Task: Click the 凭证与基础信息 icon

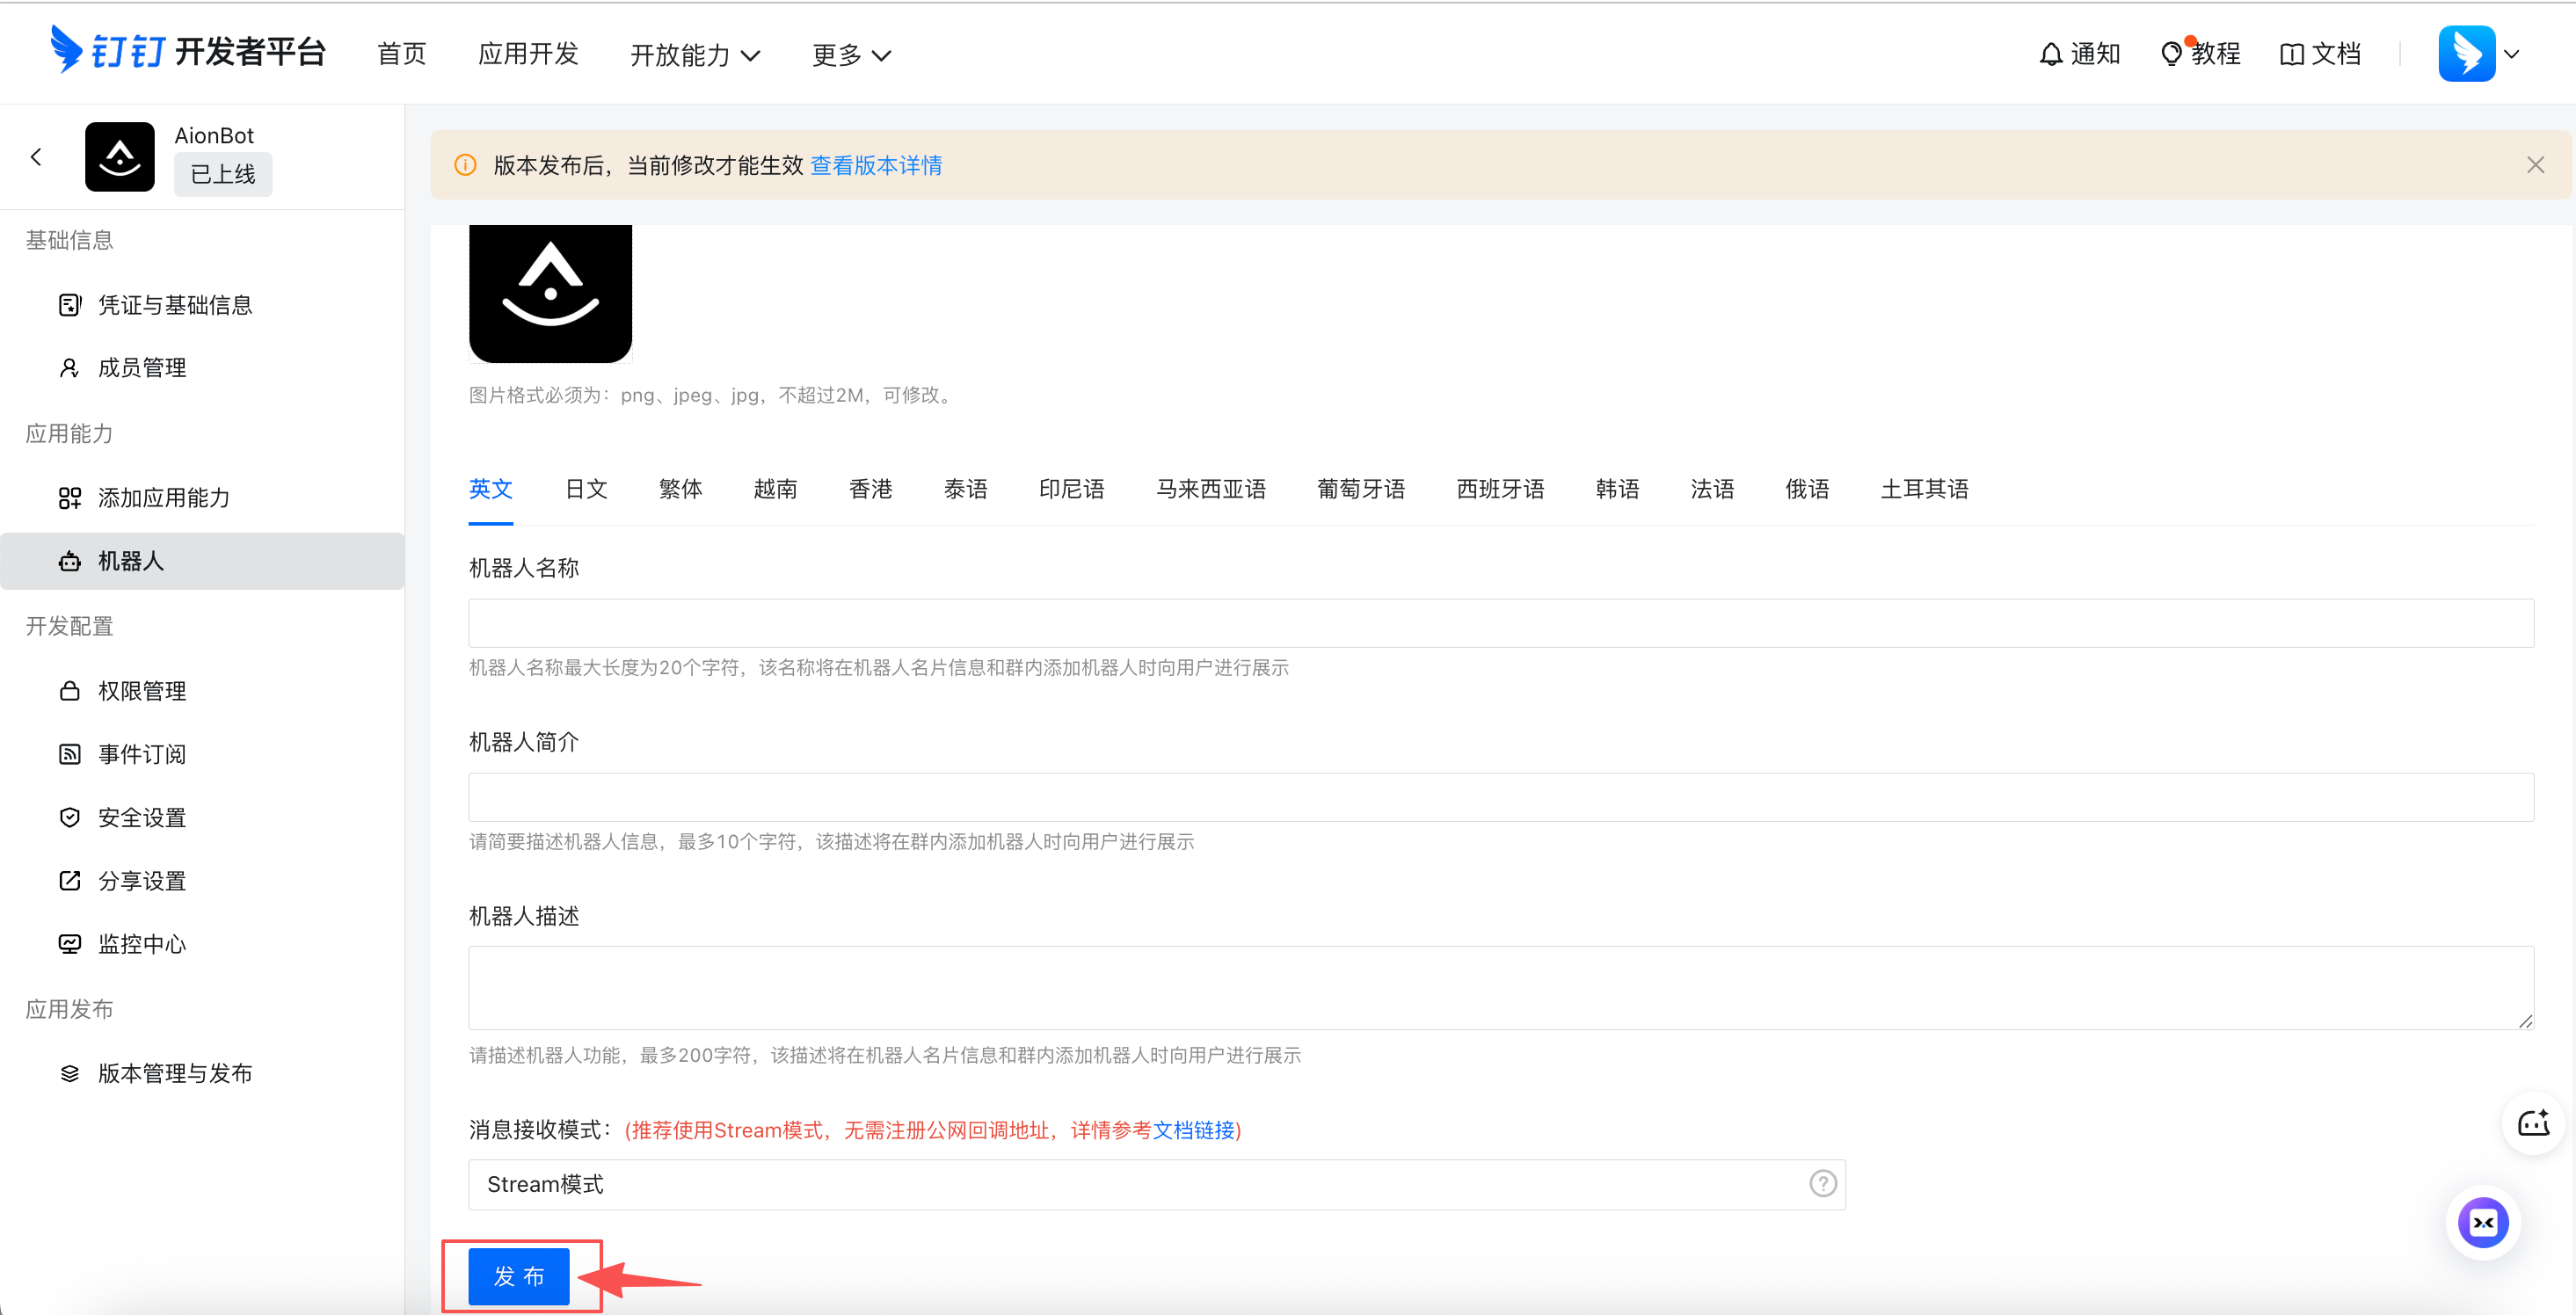Action: coord(69,305)
